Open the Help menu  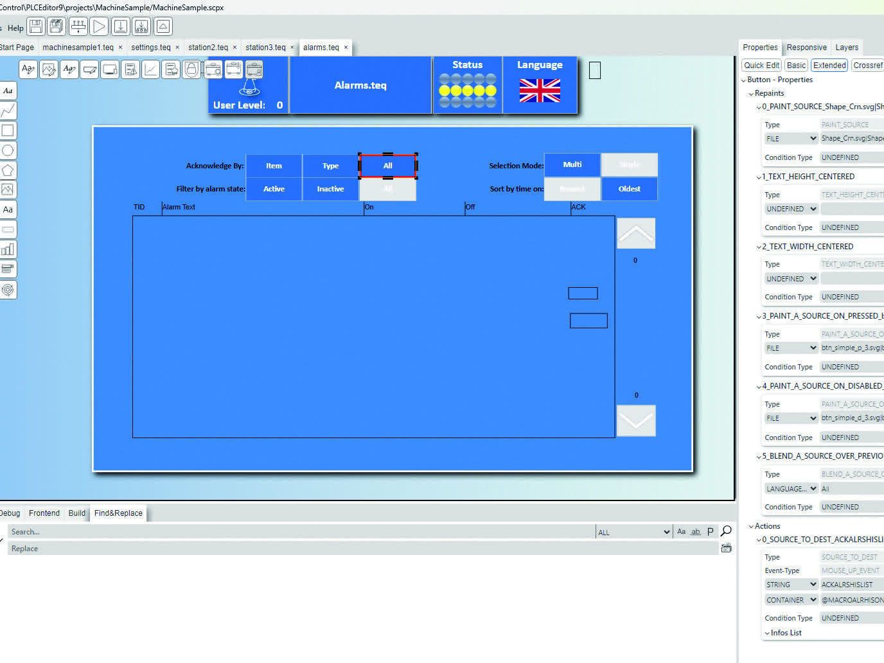[15, 28]
